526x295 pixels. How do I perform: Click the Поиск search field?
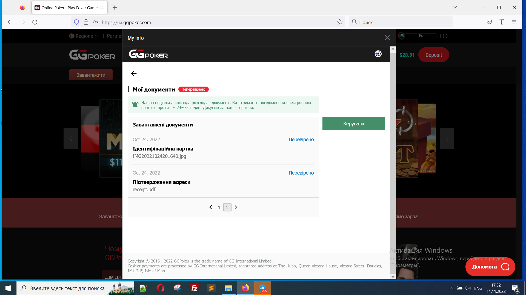401,22
